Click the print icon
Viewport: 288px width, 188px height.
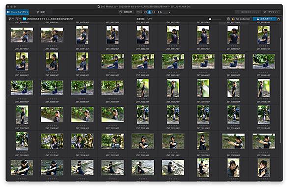(x=228, y=19)
